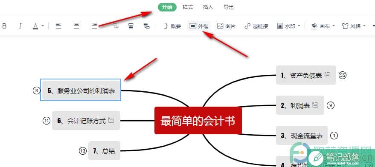375x167 pixels.
Task: Apply font color with the A icon
Action: point(35,26)
